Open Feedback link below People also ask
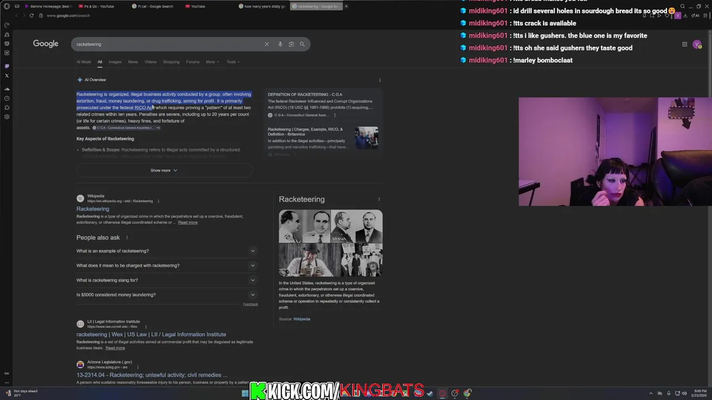The height and width of the screenshot is (400, 712). coord(250,304)
